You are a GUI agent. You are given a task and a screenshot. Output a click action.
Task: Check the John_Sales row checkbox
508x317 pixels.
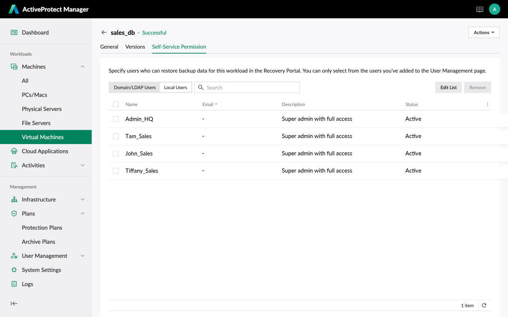[x=115, y=154]
